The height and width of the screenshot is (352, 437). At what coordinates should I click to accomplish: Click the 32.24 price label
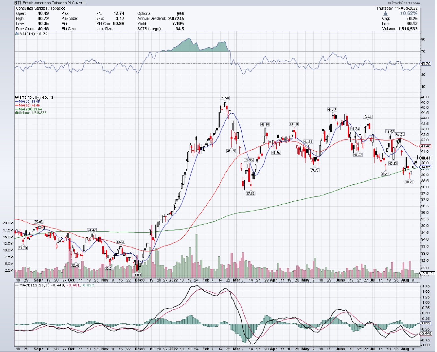pos(109,268)
